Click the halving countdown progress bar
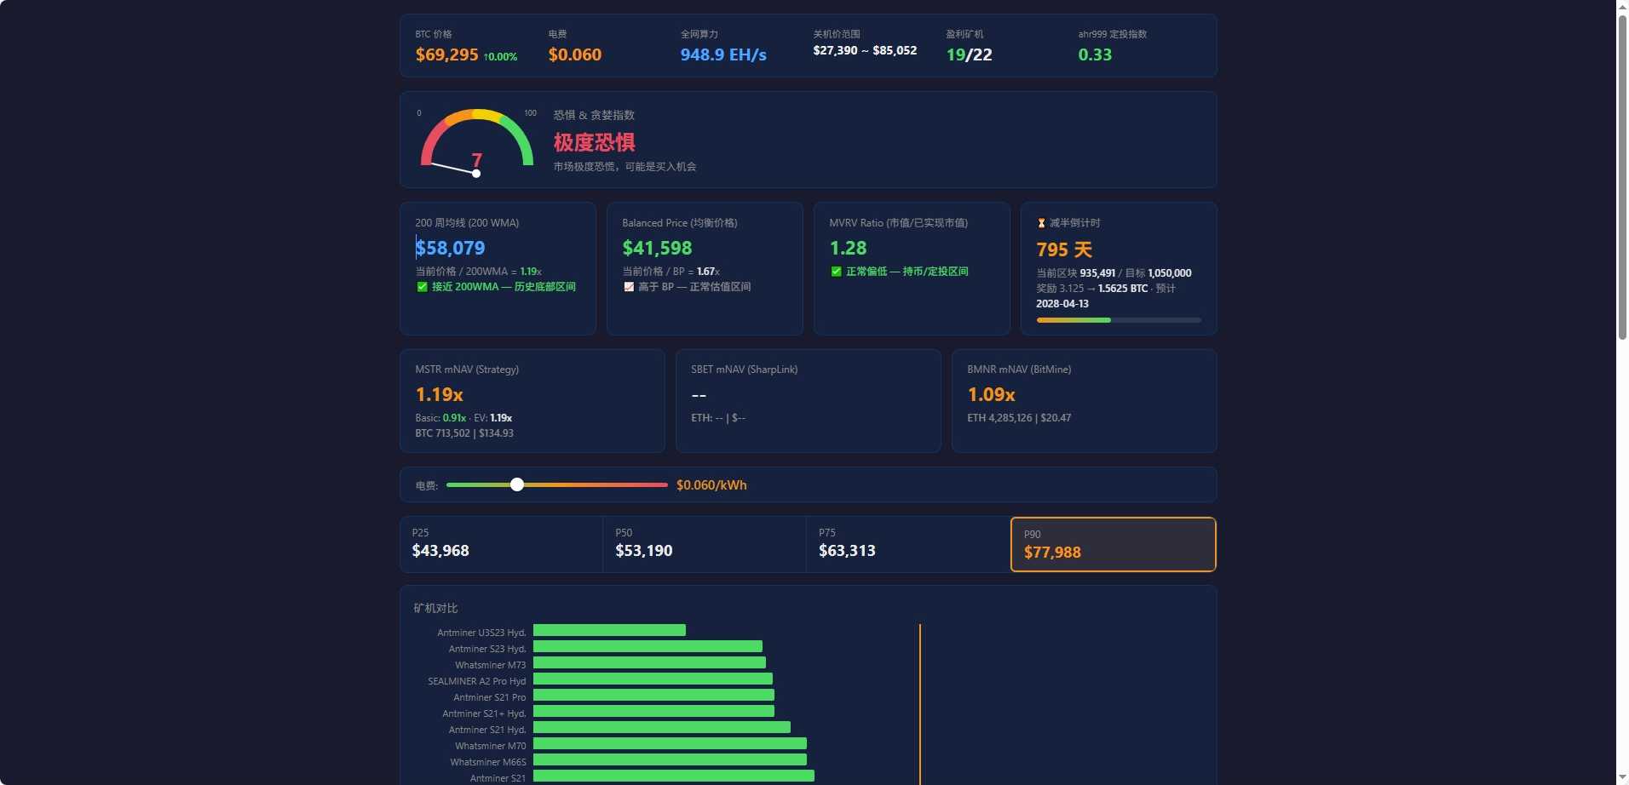The height and width of the screenshot is (785, 1629). [1118, 320]
